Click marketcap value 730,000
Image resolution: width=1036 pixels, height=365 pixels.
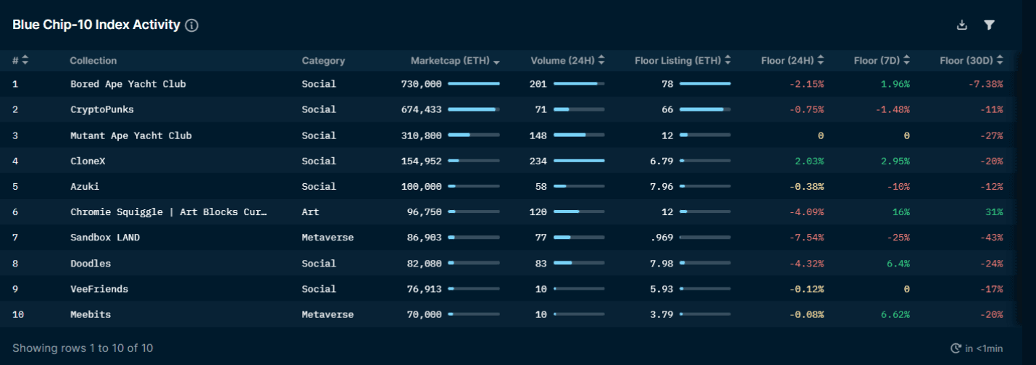421,84
